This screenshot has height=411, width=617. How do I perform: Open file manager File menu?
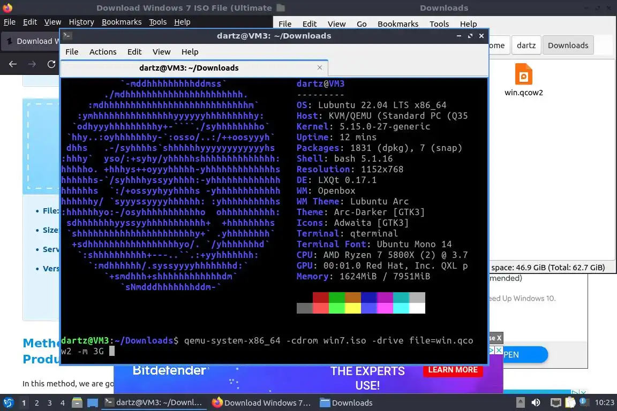pos(285,24)
